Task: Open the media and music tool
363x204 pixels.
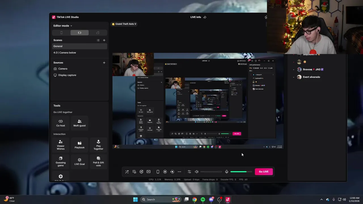Action: [134, 172]
